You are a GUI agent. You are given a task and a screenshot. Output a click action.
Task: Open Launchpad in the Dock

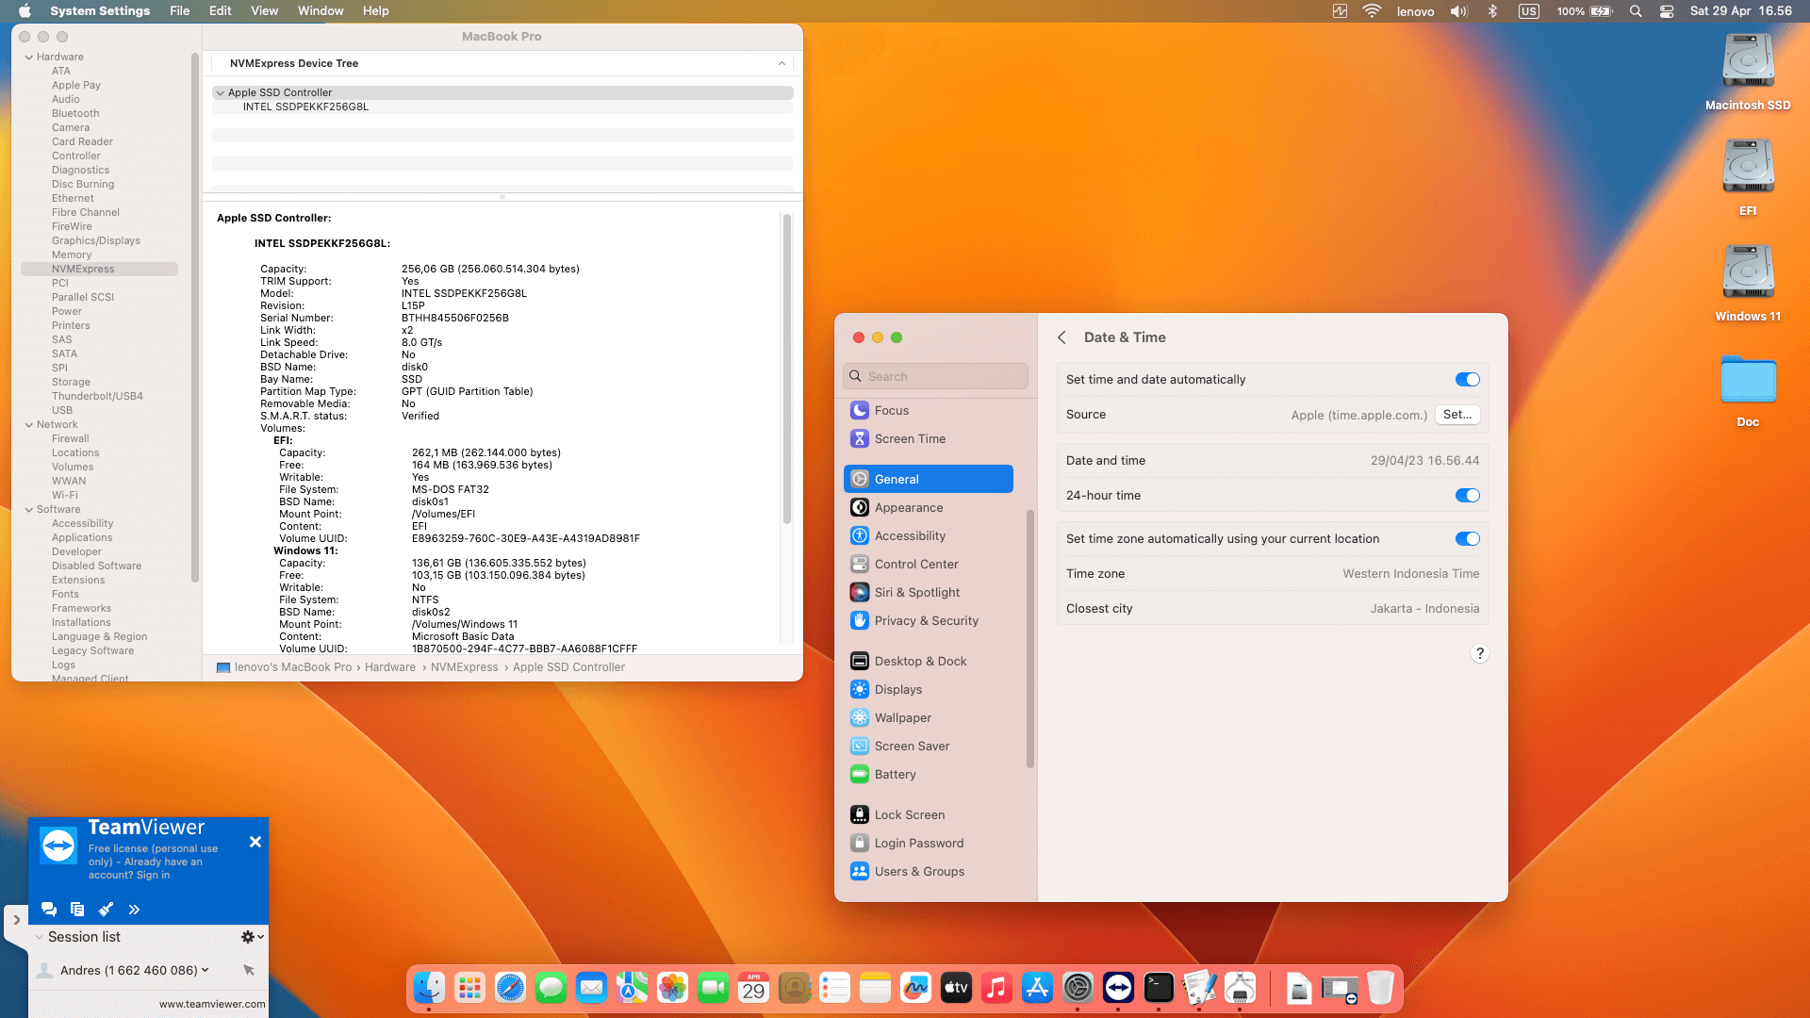coord(469,988)
